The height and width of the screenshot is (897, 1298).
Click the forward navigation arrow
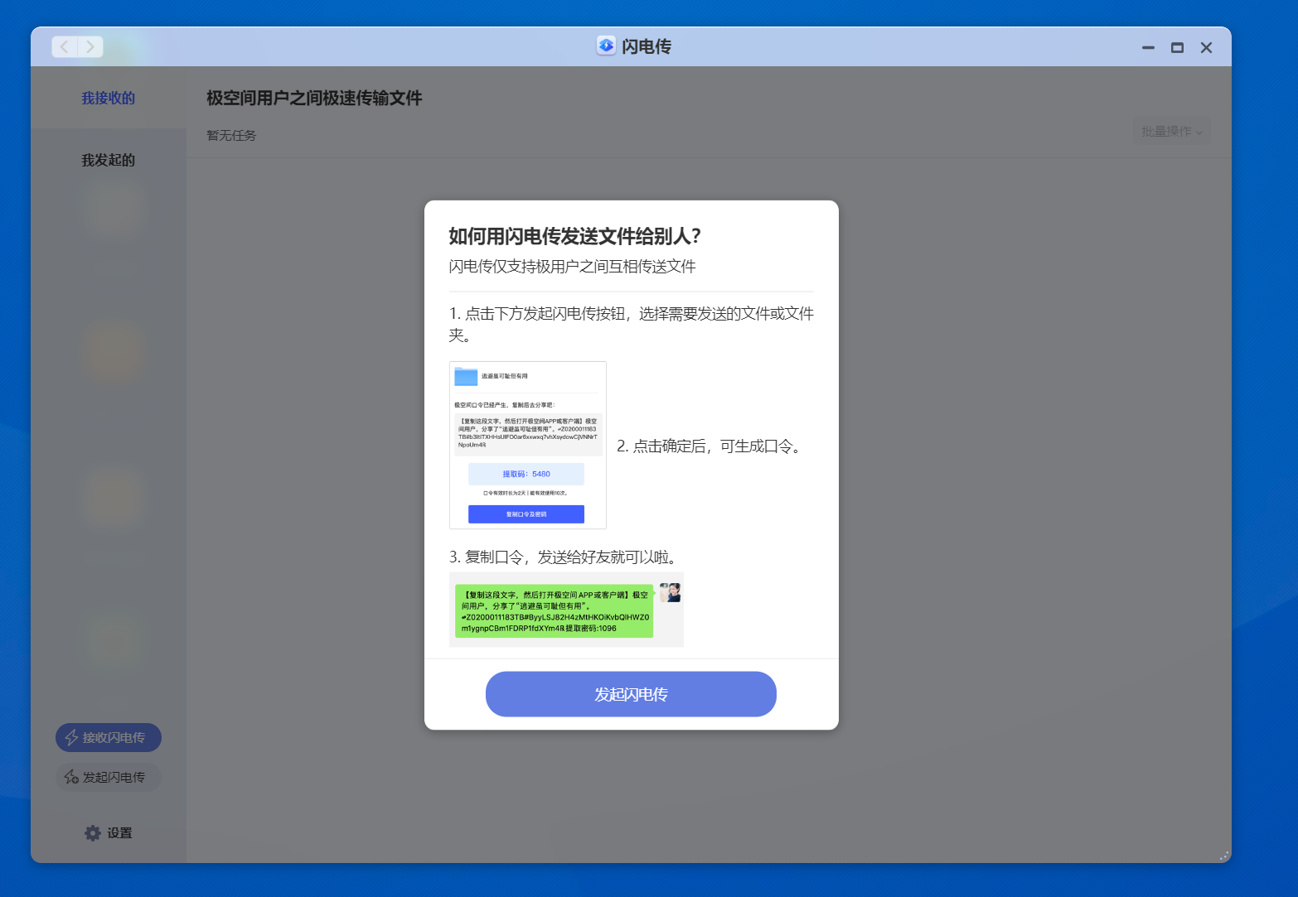[x=90, y=46]
